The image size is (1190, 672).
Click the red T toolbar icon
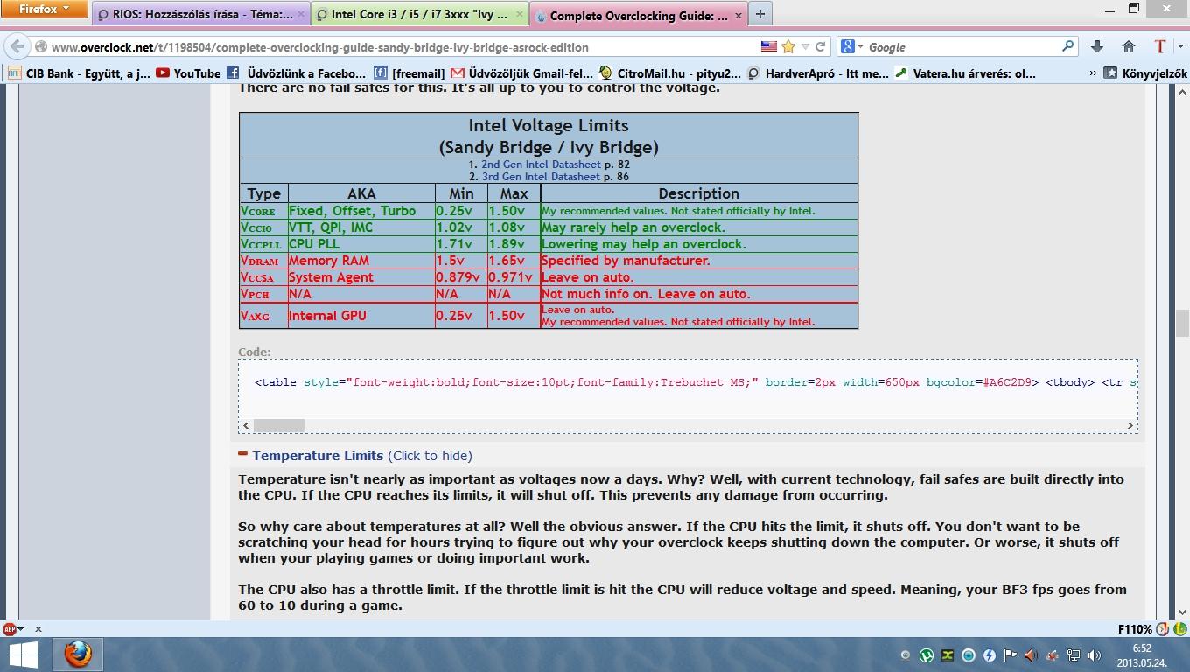click(1159, 46)
